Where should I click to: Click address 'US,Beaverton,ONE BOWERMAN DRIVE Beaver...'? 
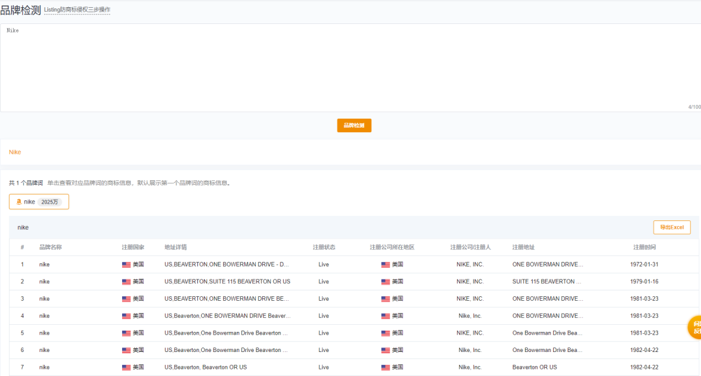[x=228, y=316]
